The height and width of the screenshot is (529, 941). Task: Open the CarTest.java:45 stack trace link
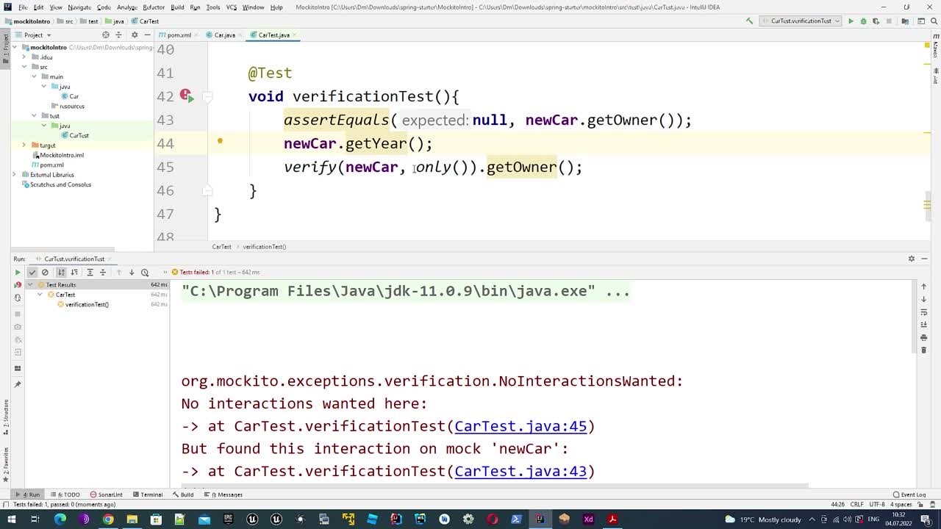point(520,426)
